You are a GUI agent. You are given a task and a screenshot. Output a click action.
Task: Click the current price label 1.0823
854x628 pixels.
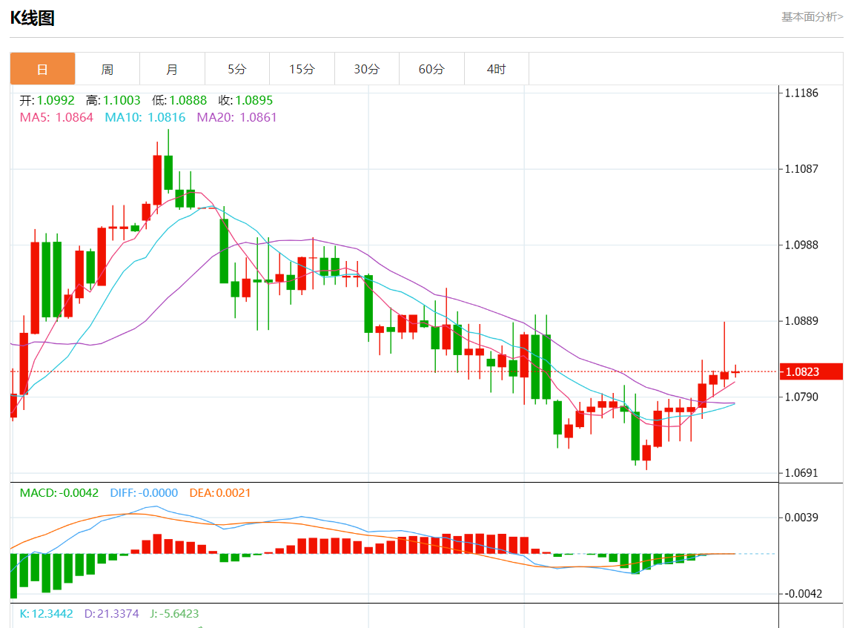[x=811, y=372]
